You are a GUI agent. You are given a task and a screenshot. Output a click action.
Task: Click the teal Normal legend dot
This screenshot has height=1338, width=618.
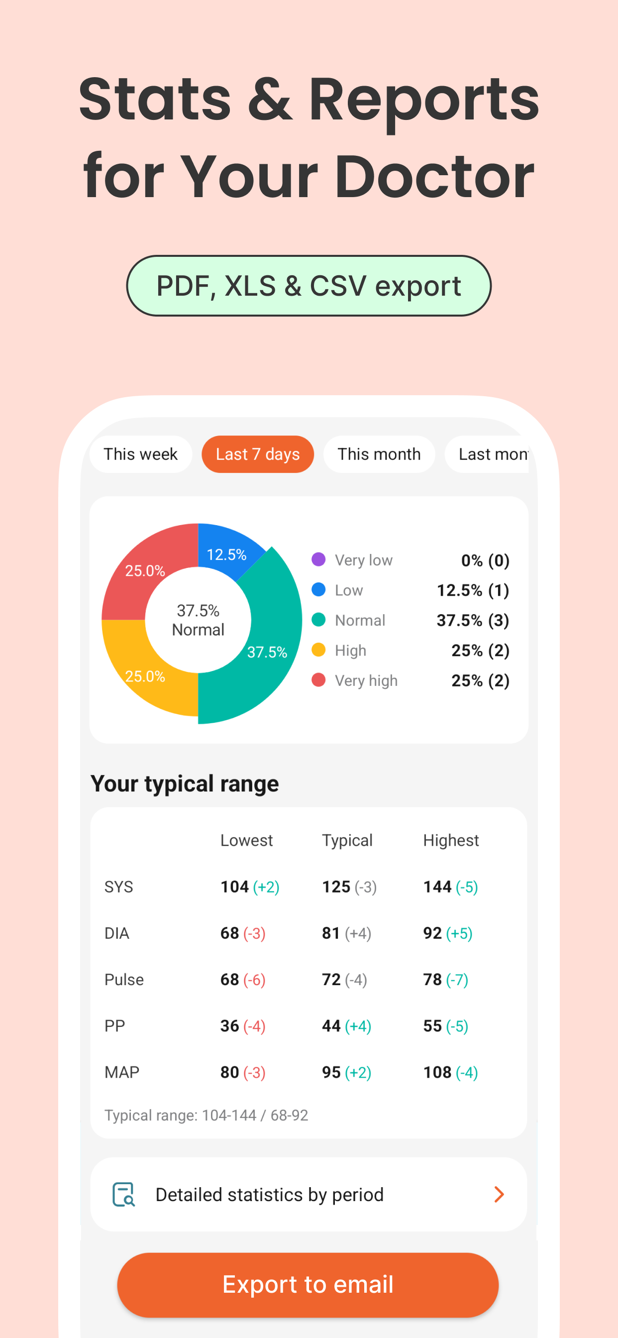(x=318, y=620)
